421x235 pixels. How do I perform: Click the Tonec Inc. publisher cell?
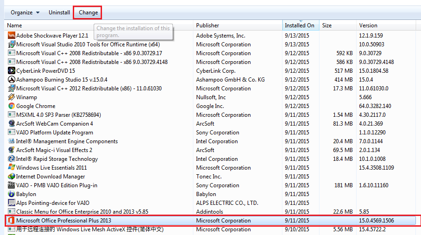[x=209, y=177]
